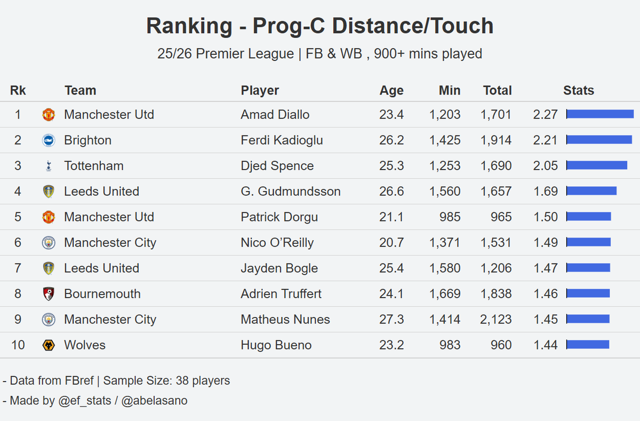This screenshot has height=421, width=640.
Task: Click the Hugo Bueno 1.44 stats bar
Action: pos(587,345)
